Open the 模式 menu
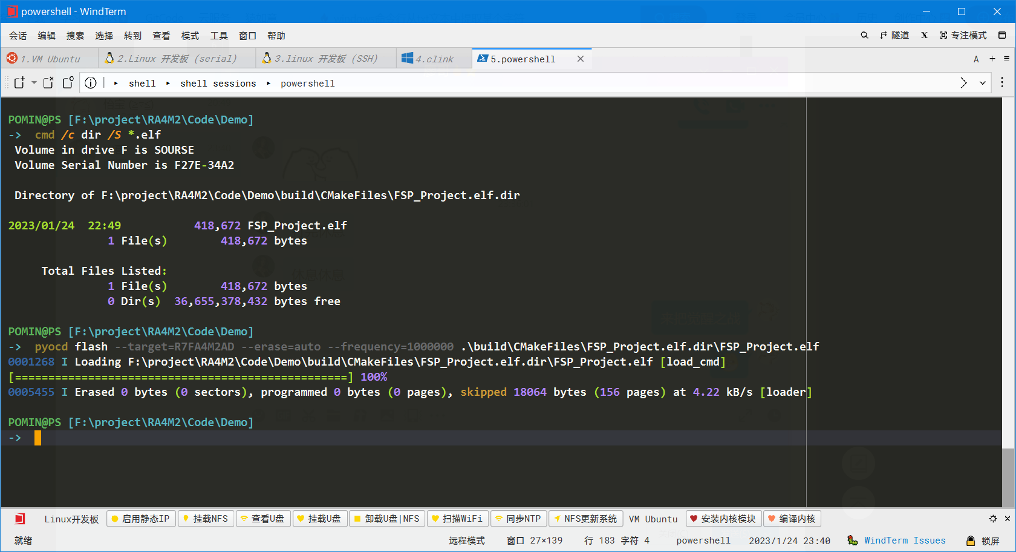 190,36
